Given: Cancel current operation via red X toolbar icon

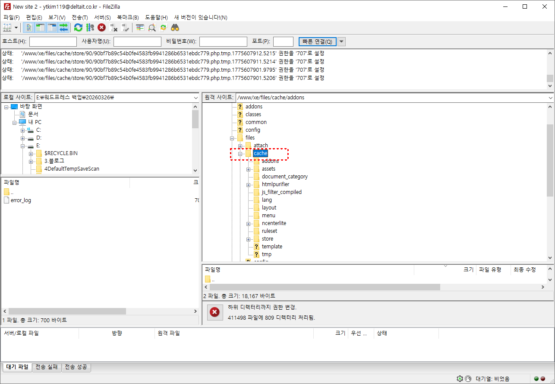Looking at the screenshot, I should (x=101, y=28).
